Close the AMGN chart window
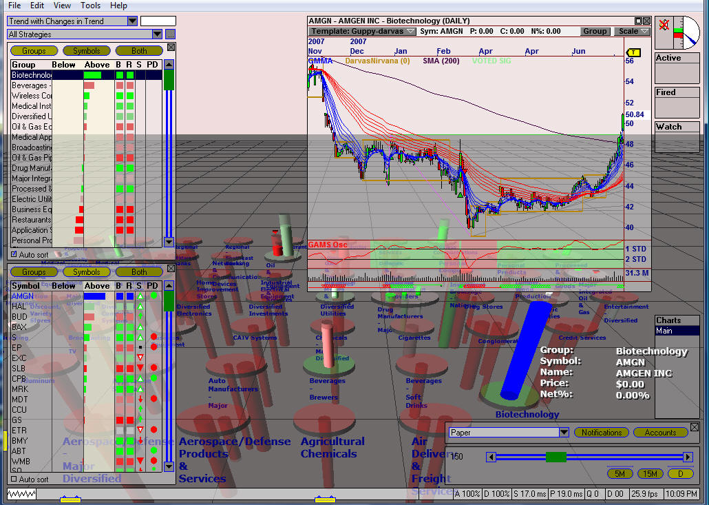This screenshot has width=709, height=505. 646,21
